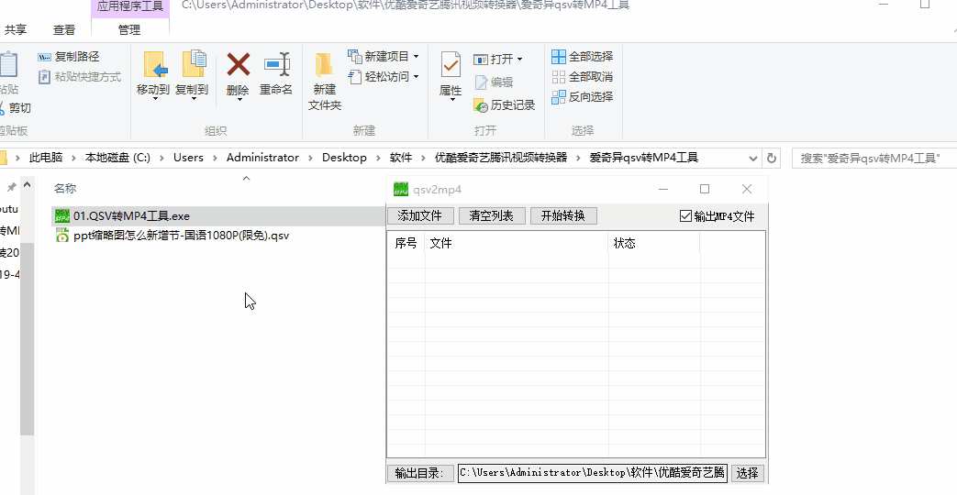Image resolution: width=957 pixels, height=495 pixels.
Task: Switch to the Manage (管理) tab
Action: click(129, 29)
